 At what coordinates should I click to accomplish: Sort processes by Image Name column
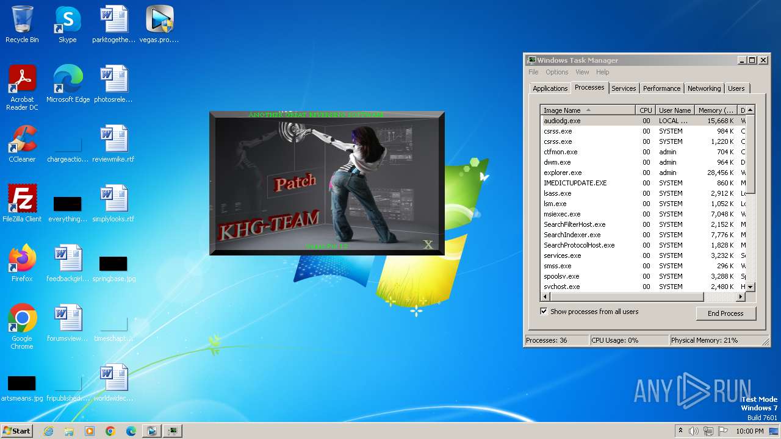click(x=588, y=110)
